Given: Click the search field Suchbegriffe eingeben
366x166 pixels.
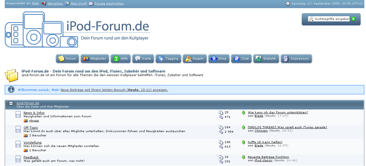Looking at the screenshot, I should pyautogui.click(x=332, y=19).
